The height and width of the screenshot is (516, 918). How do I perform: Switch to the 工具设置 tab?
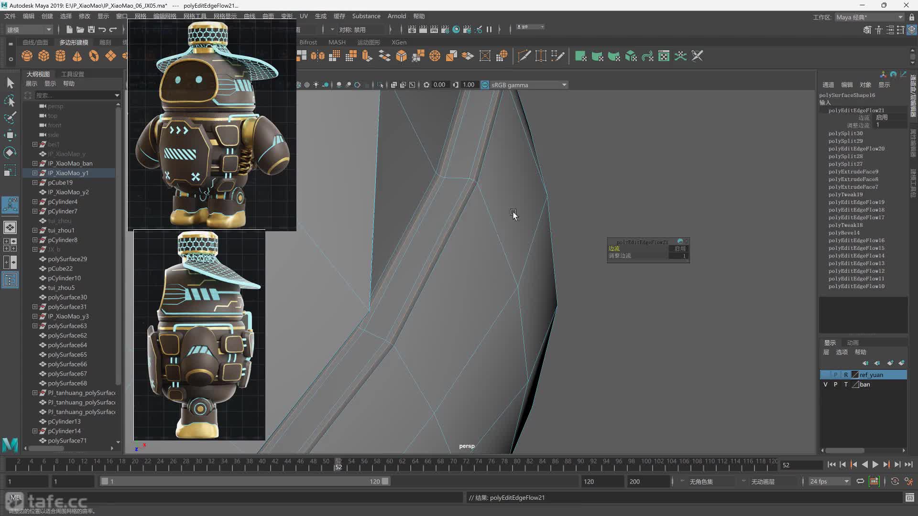click(72, 74)
